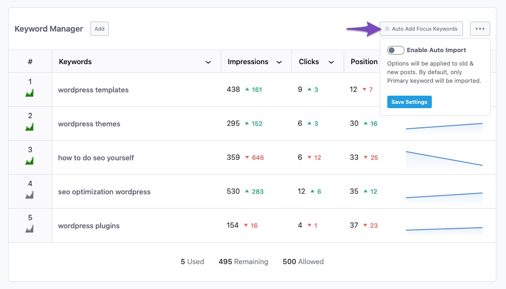Screen dimensions: 506x289
Task: Click the status dot in Auto Add Focus Keywords
Action: pos(387,29)
